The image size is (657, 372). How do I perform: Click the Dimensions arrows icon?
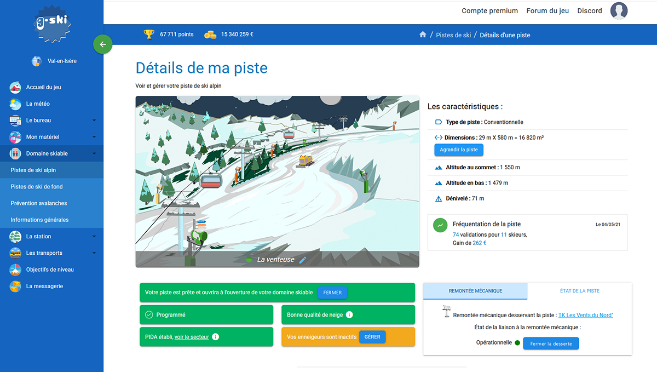438,138
